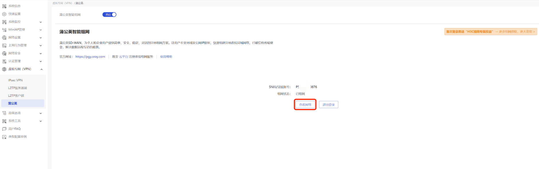Click the 用户FAQ chat icon
This screenshot has height=169, width=539.
coord(4,129)
